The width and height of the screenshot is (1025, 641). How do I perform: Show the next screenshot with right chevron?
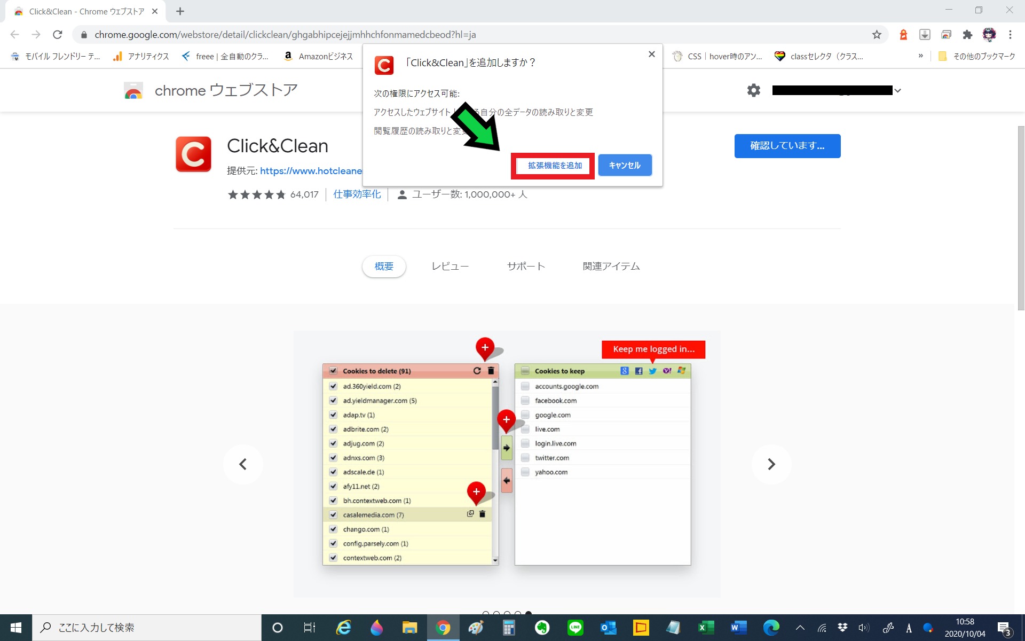click(x=771, y=464)
